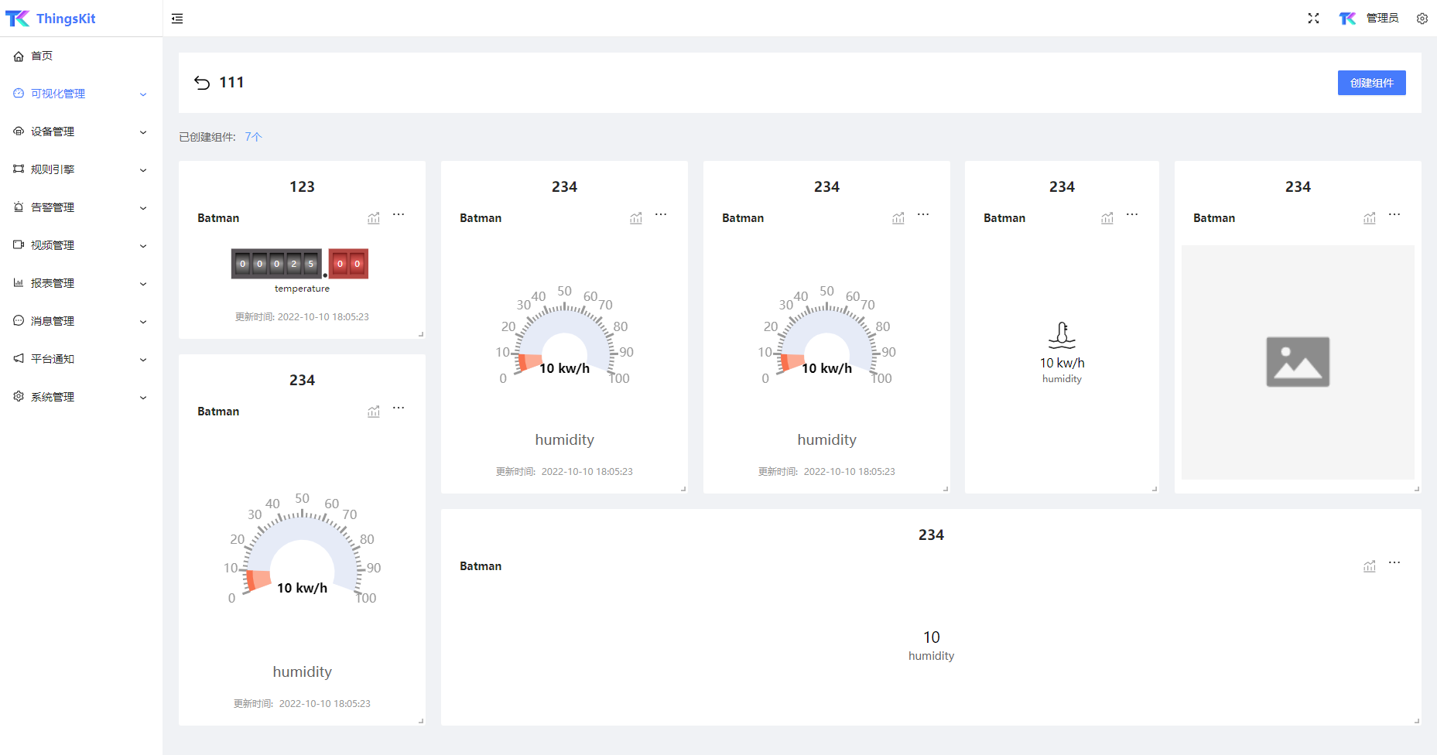The image size is (1437, 755).
Task: Open trend chart icon on the wide text 234 card
Action: (1370, 566)
